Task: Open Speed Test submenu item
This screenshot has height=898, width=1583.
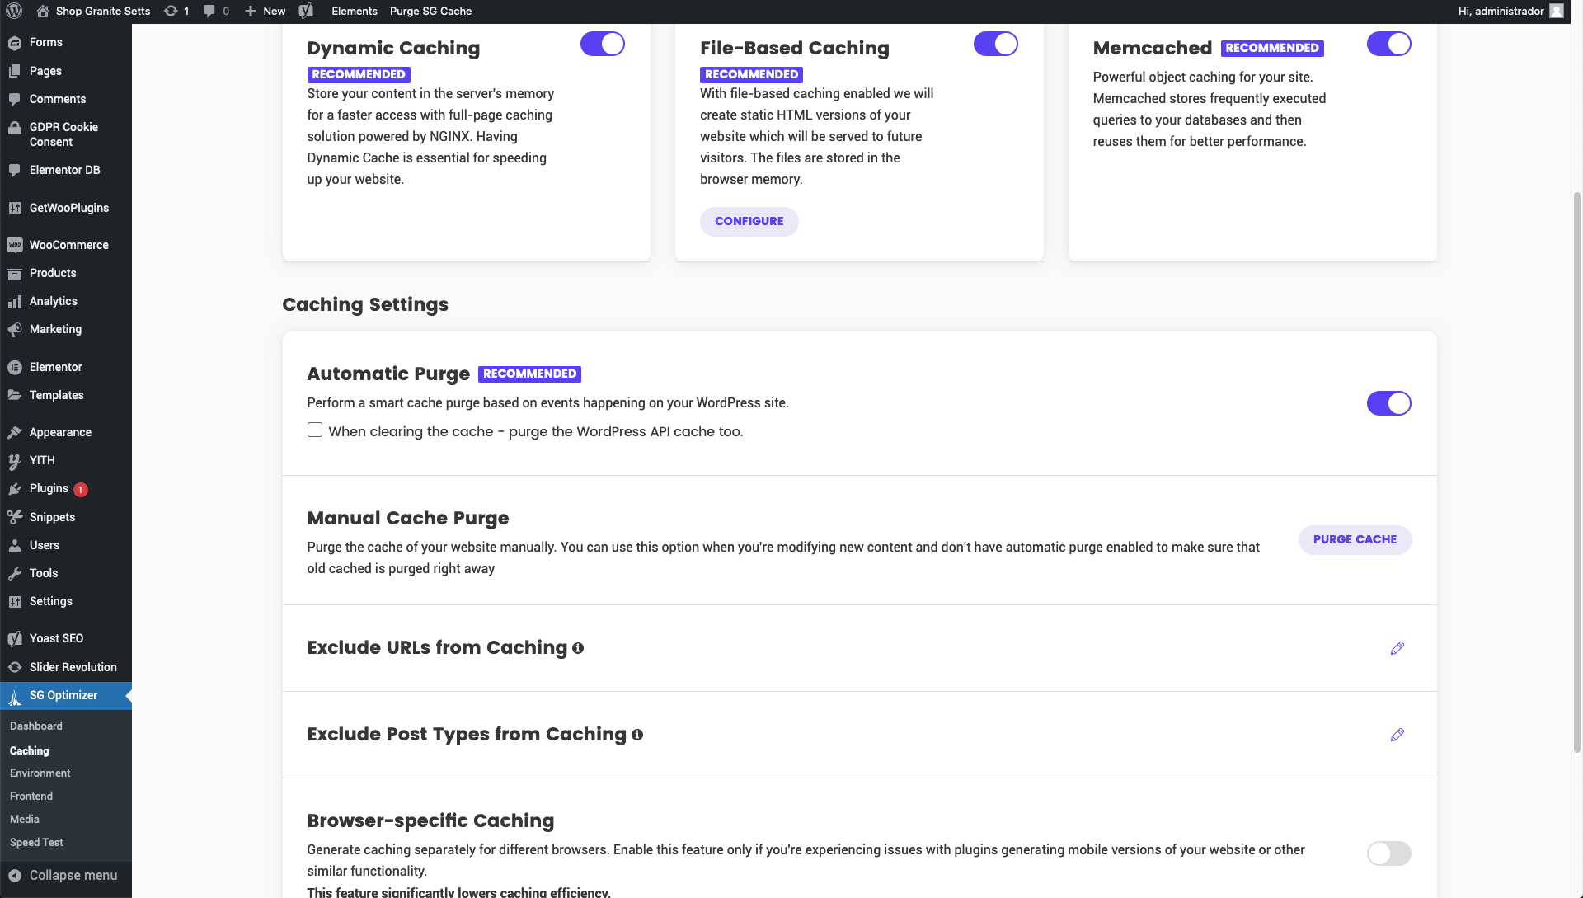Action: pyautogui.click(x=36, y=842)
